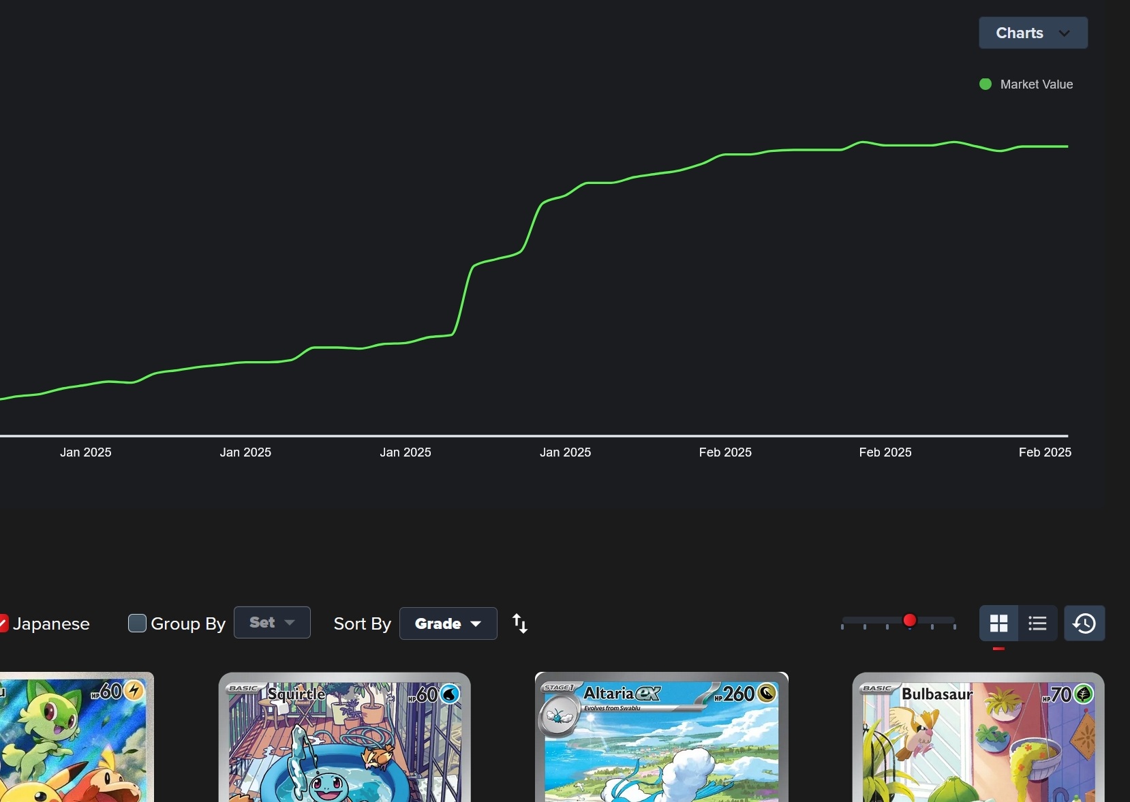Enable the Group By checkbox
The height and width of the screenshot is (802, 1130).
point(137,623)
